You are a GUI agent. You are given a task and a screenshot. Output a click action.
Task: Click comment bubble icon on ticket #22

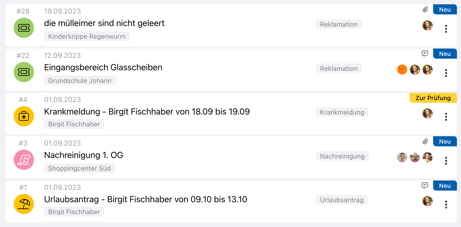425,54
